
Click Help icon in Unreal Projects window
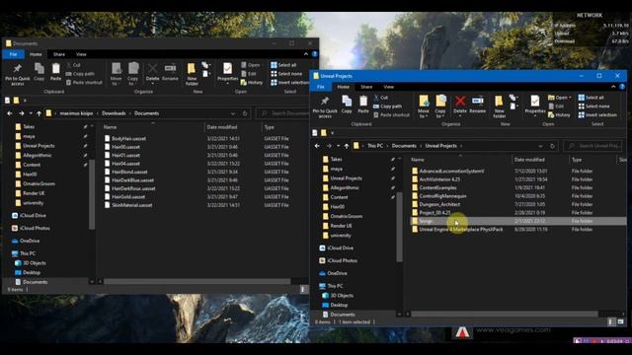point(622,87)
